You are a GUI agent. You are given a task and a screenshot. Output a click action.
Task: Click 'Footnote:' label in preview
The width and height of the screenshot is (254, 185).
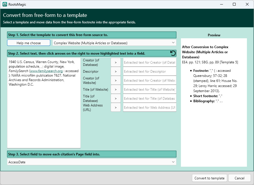[x=201, y=71]
